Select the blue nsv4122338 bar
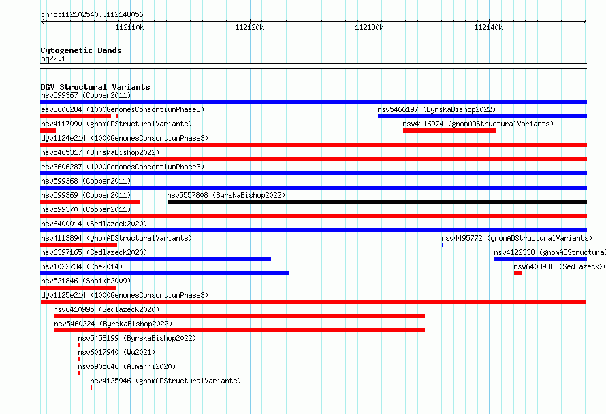 [x=541, y=259]
